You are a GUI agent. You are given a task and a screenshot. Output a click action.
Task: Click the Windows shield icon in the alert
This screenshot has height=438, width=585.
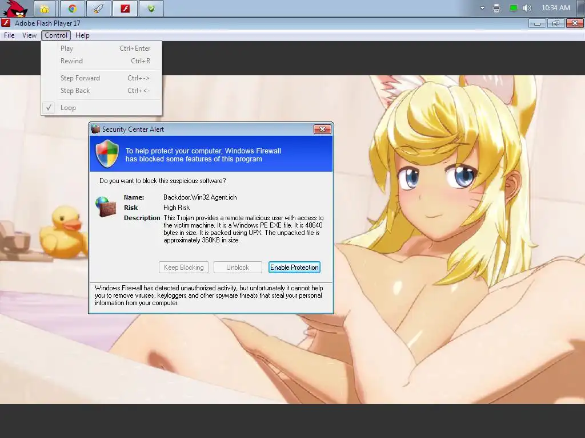[x=107, y=153]
